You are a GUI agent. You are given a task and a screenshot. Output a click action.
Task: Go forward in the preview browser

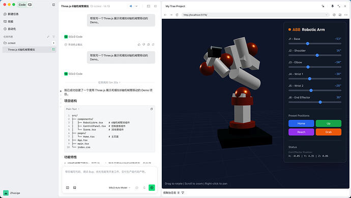(x=171, y=15)
